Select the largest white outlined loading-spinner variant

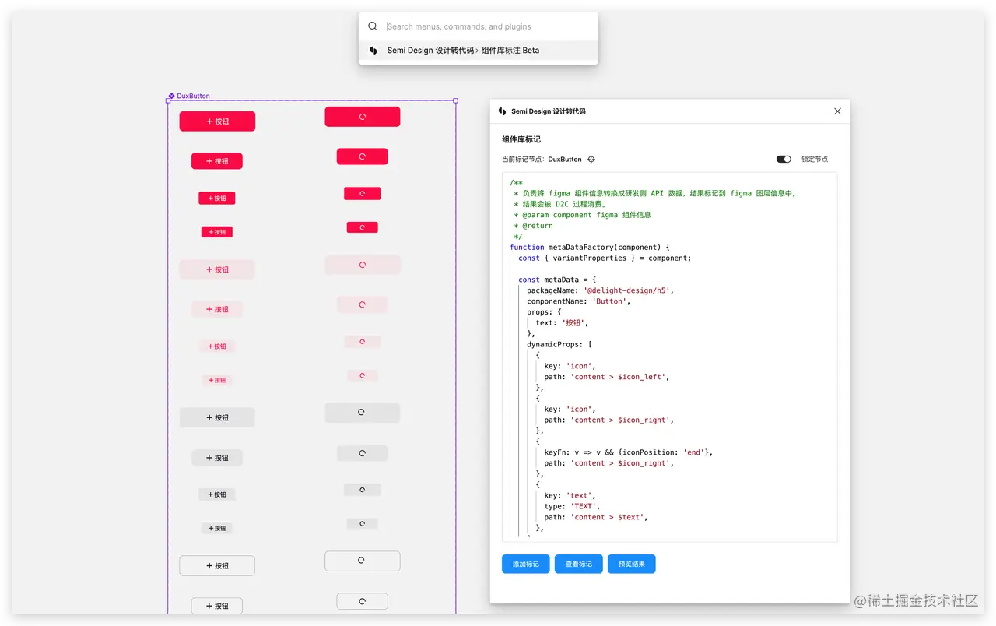(x=363, y=561)
